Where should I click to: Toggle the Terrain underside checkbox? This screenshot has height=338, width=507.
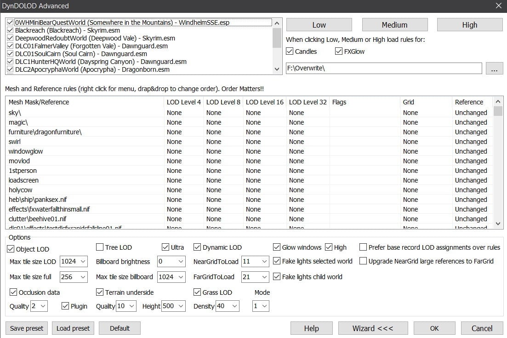[100, 292]
